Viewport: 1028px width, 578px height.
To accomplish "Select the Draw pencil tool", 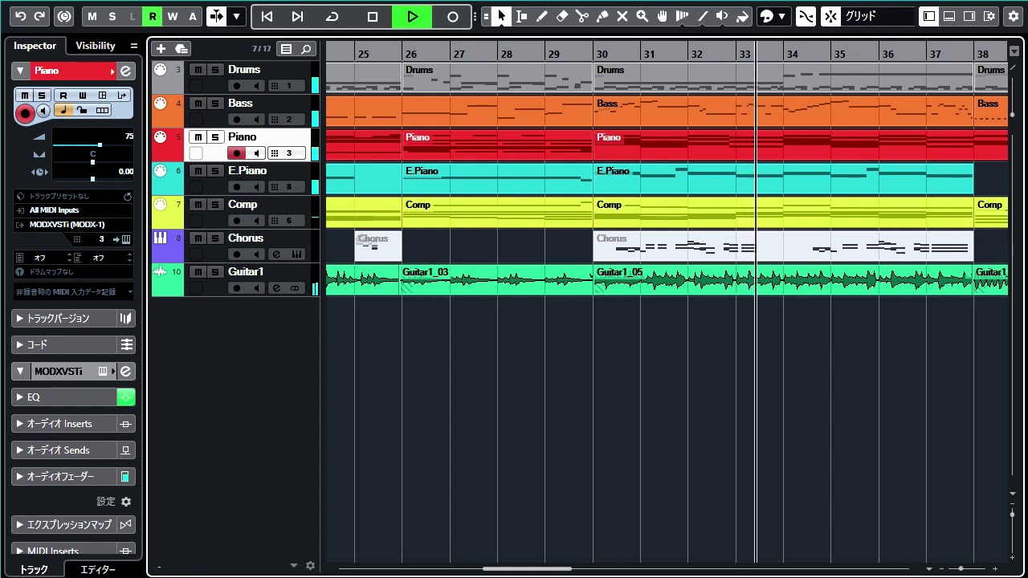I will [541, 16].
